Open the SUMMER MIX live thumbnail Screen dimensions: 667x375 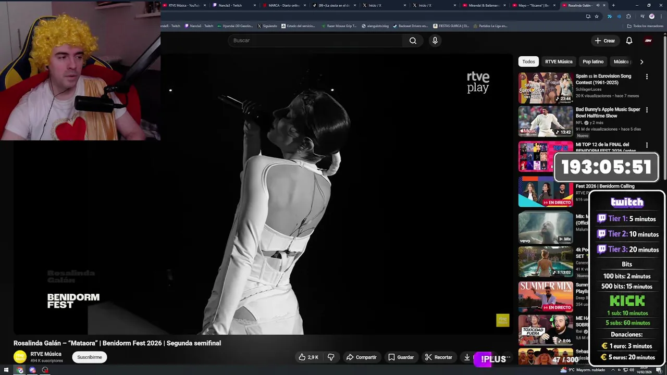(546, 296)
